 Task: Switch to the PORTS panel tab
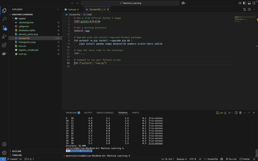click(135, 113)
